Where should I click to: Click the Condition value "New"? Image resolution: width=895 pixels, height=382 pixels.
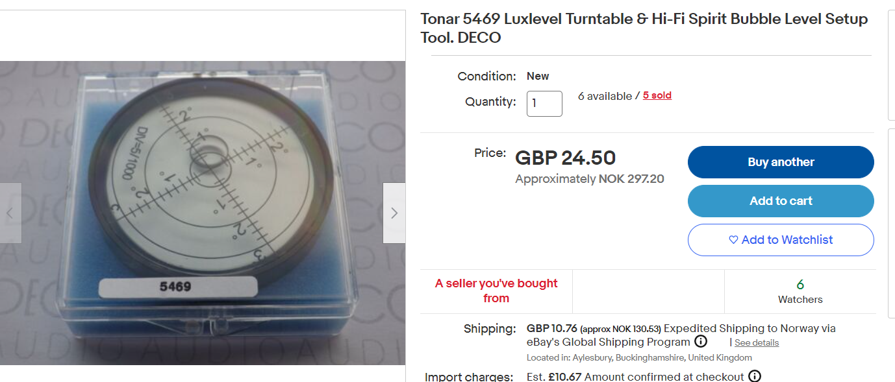538,76
